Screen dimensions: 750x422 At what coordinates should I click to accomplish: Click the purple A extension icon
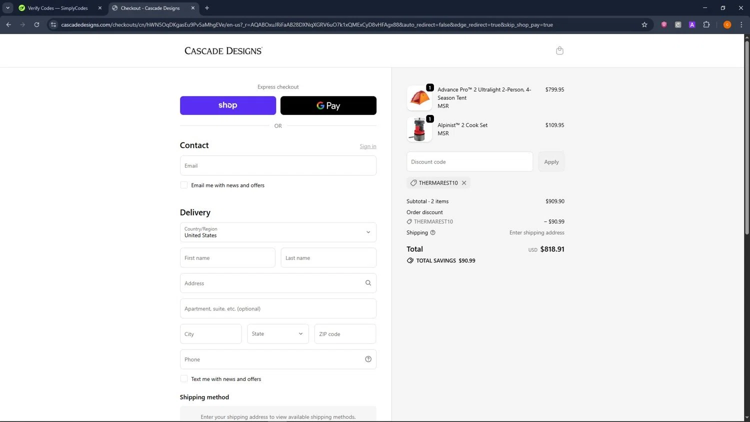pos(692,24)
